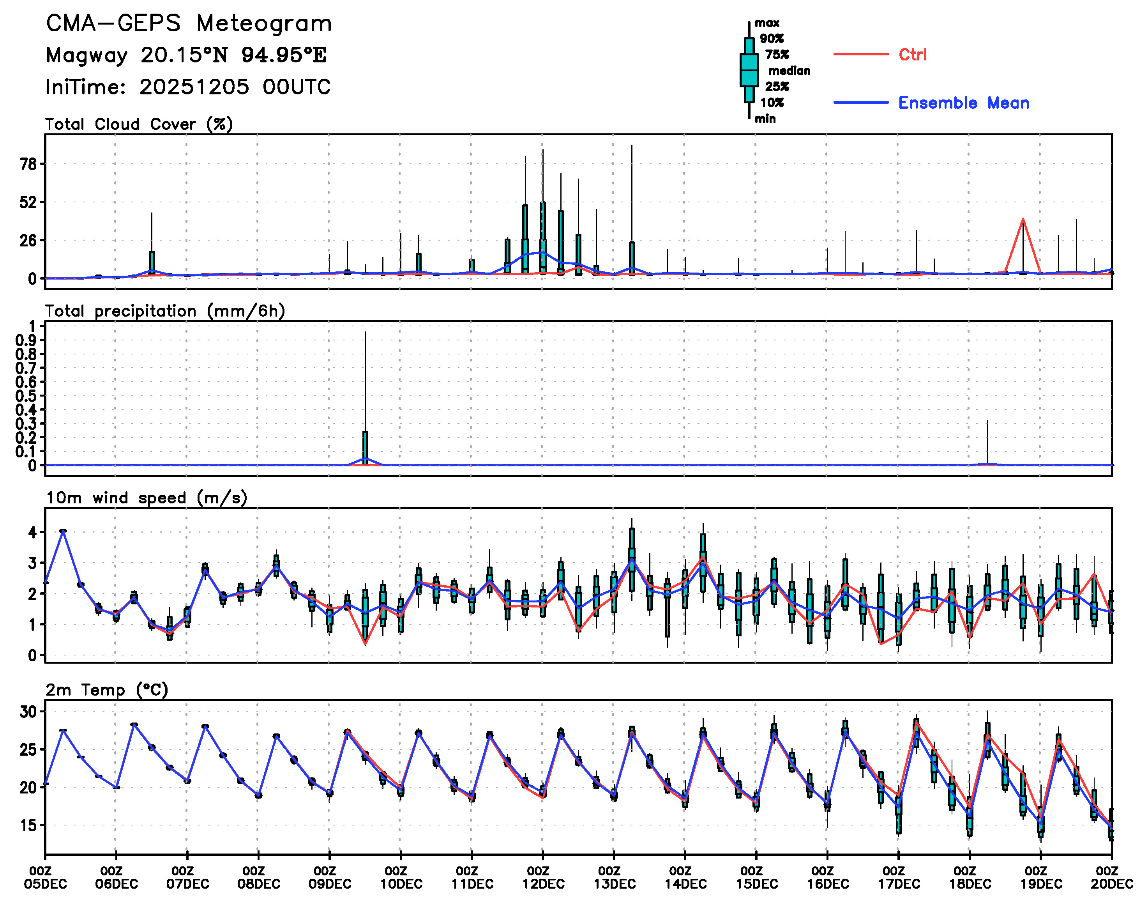1148x905 pixels.
Task: Click the 2m Temp panel title
Action: 106,690
